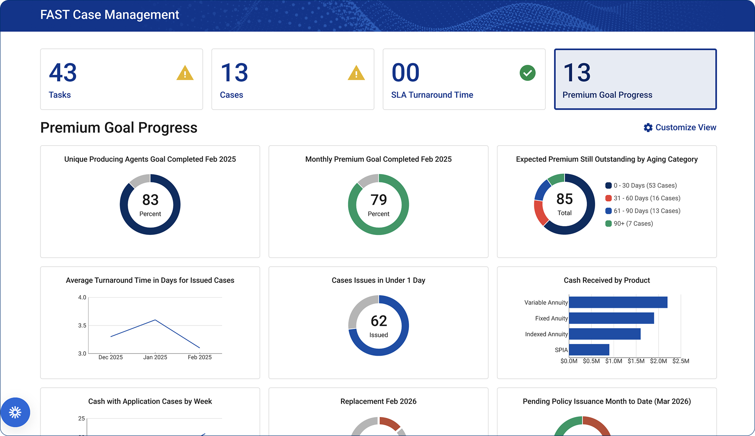Open the 43 Tasks summary card
This screenshot has width=755, height=436.
click(x=122, y=79)
